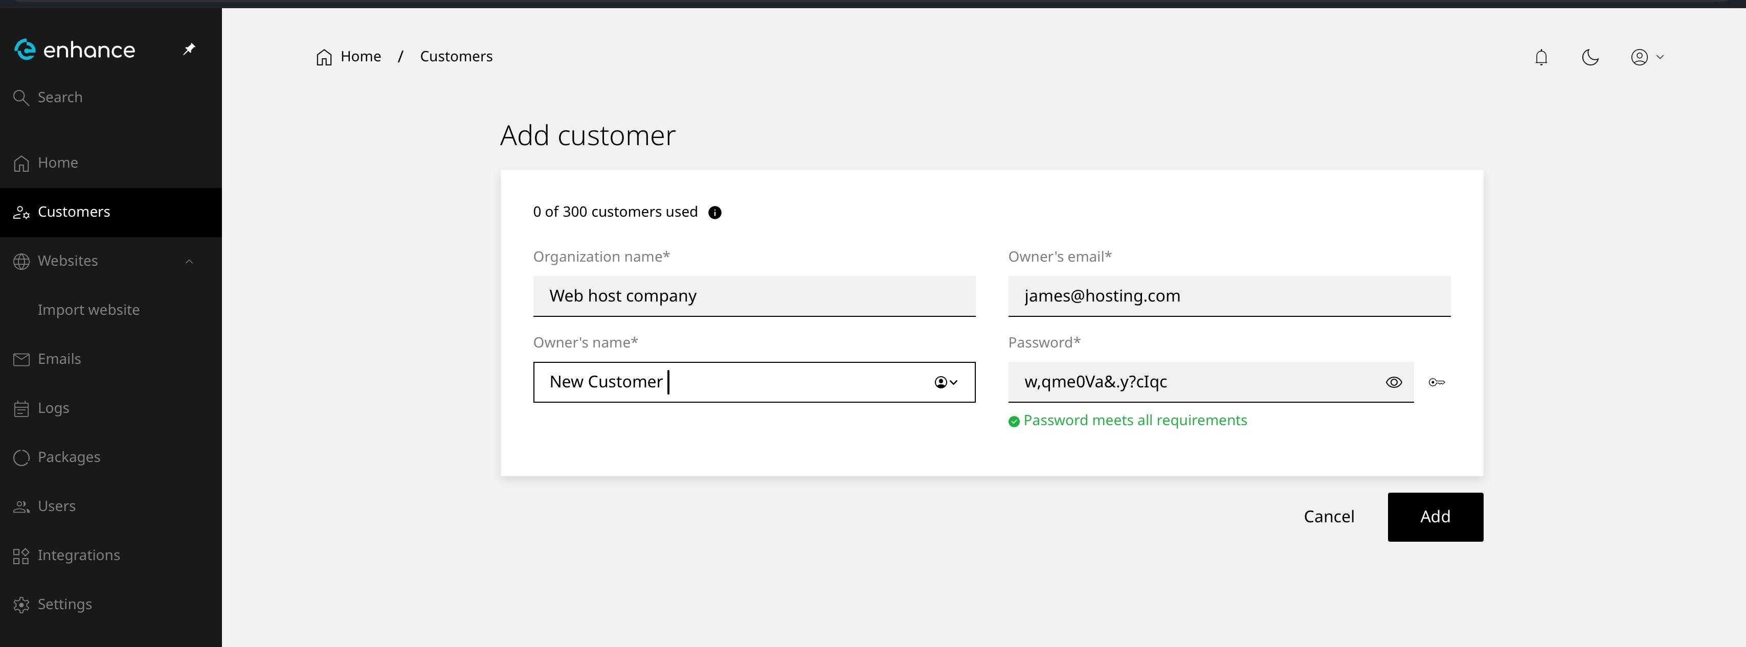Click Customers breadcrumb link
This screenshot has height=647, width=1746.
point(456,57)
